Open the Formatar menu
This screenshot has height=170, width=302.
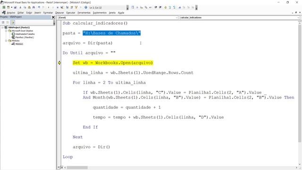coord(48,13)
